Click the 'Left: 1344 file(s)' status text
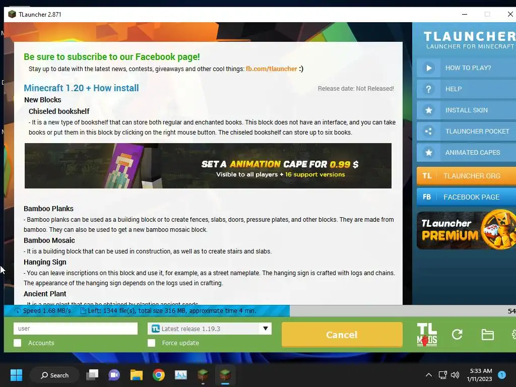 point(172,310)
